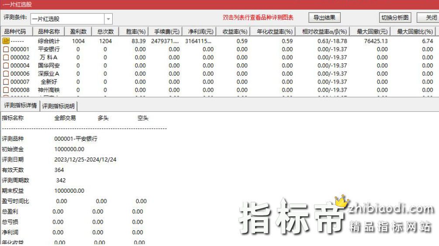Viewport: 439px width, 246px height.
Task: Click the icon beside stock 000002
Action: tap(6, 57)
